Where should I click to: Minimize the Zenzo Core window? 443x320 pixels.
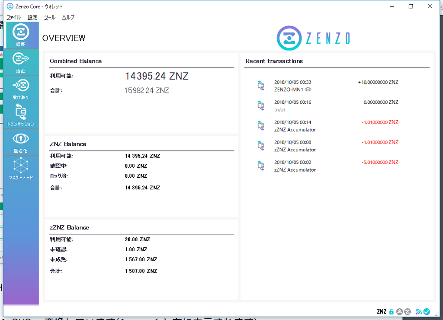coord(392,6)
